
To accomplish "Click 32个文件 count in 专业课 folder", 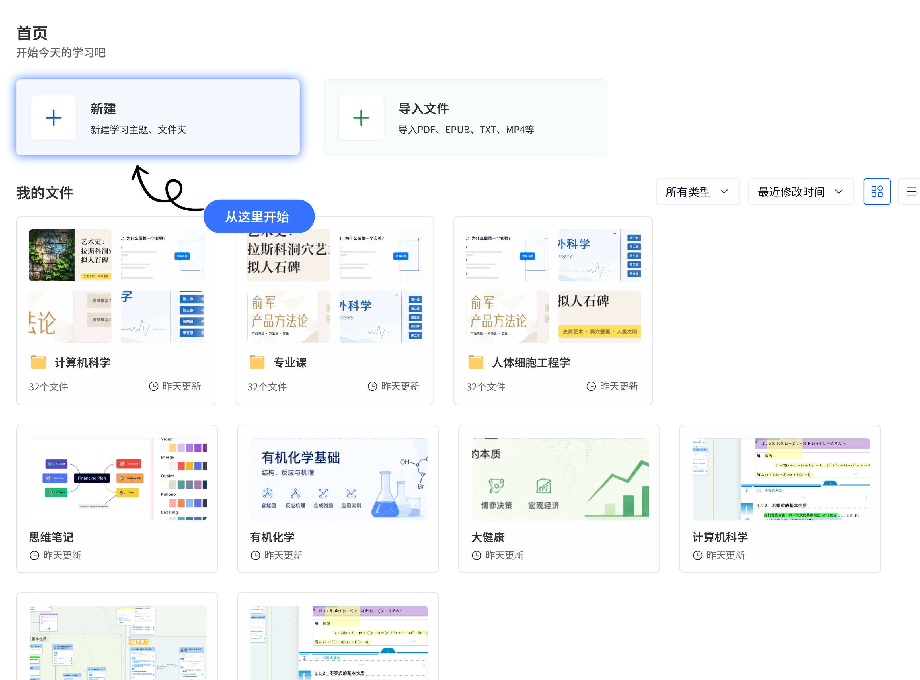I will 267,387.
